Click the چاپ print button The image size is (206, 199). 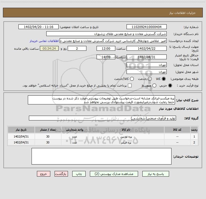pos(79,174)
